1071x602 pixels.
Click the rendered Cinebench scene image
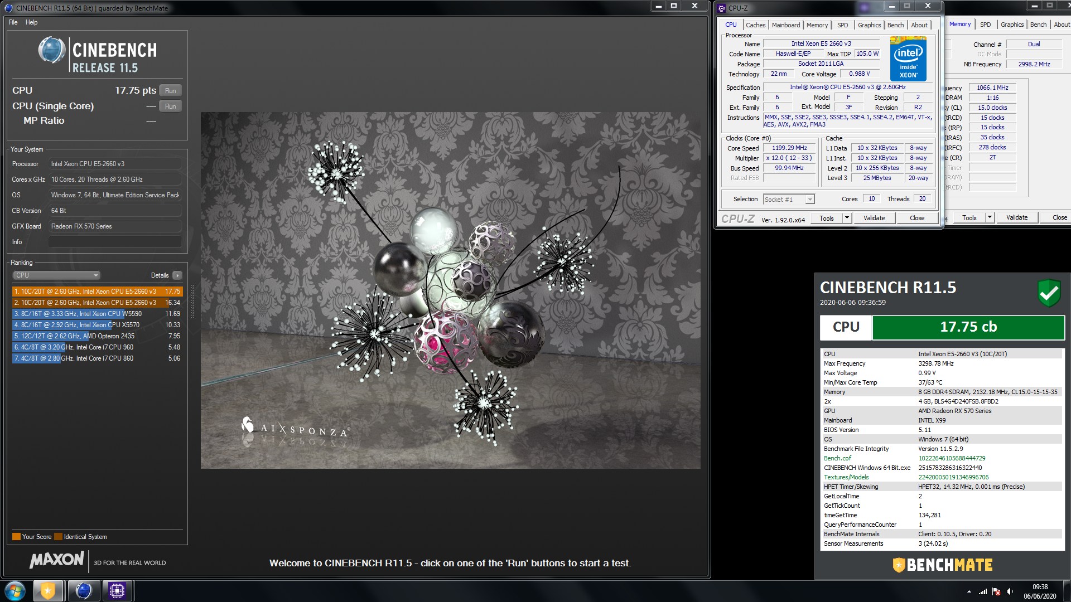coord(450,290)
